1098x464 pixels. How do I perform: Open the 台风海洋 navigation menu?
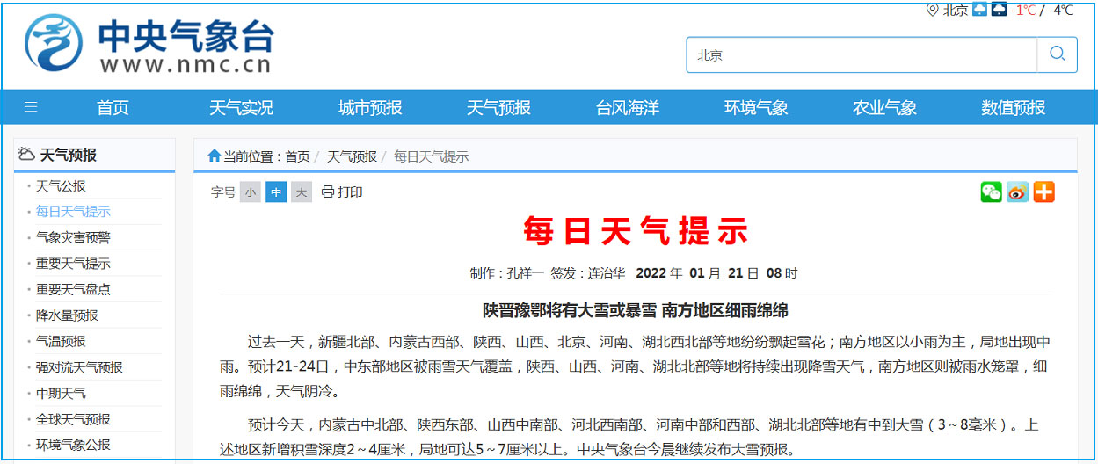click(x=627, y=107)
